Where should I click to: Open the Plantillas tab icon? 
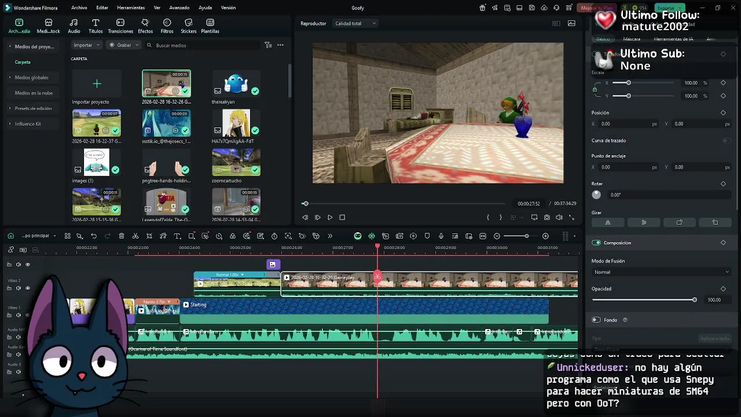click(210, 23)
